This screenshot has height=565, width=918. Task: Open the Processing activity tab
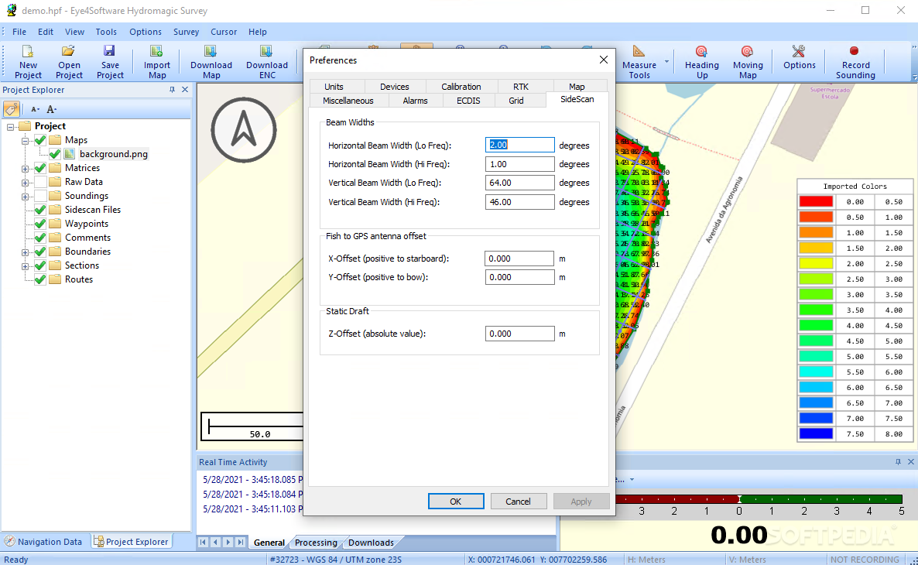tap(316, 543)
